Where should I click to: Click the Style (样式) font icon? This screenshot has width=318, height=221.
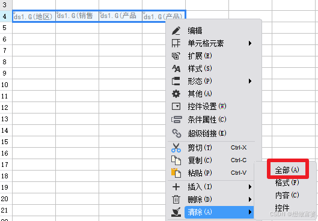[176, 68]
